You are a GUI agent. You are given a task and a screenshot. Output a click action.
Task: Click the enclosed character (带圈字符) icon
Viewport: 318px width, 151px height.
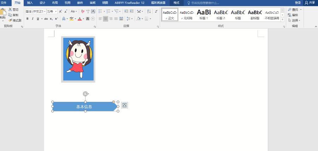coord(93,19)
